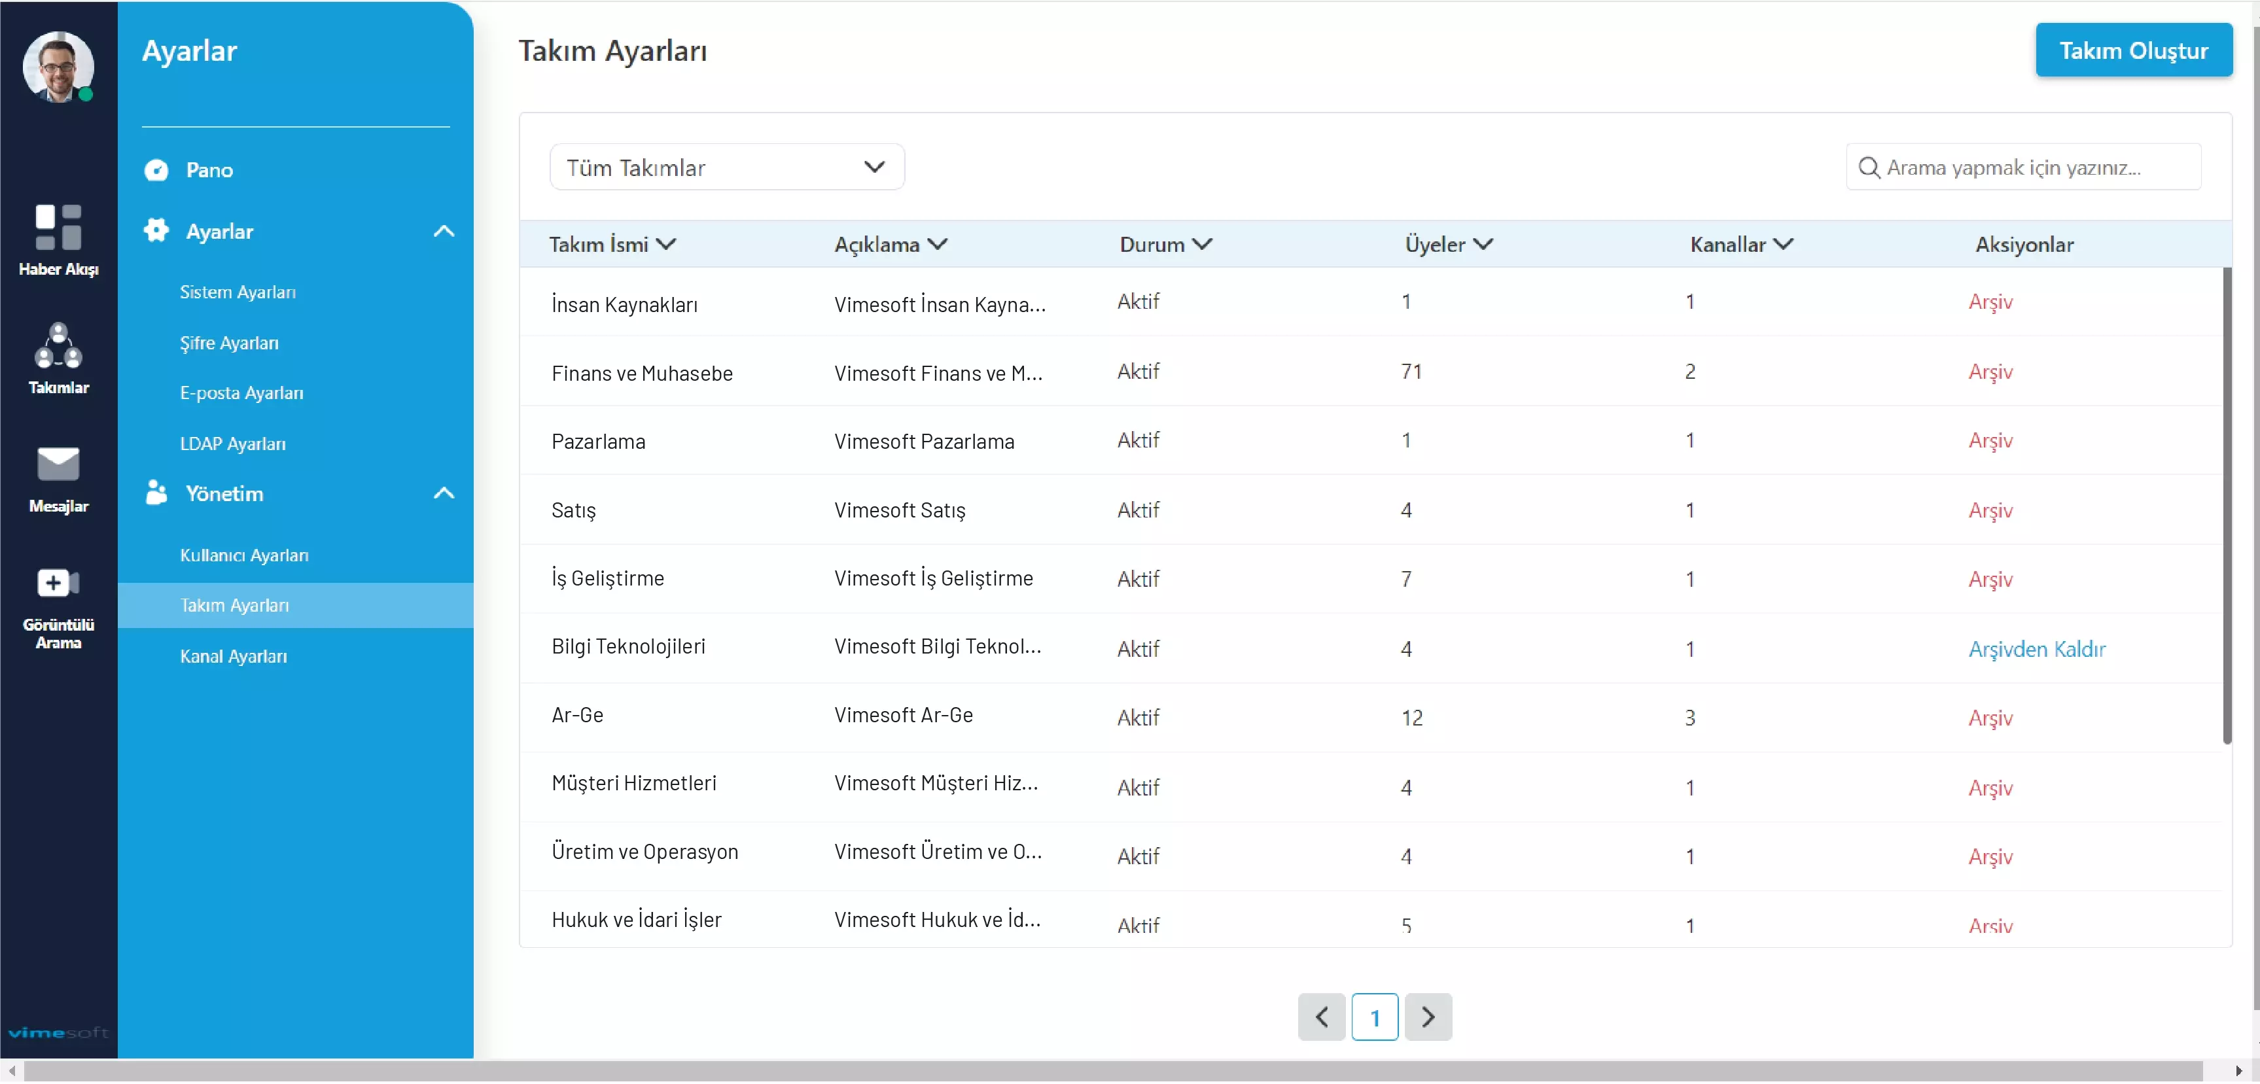This screenshot has width=2260, height=1084.
Task: Open Kanal Ayarları
Action: pos(234,656)
